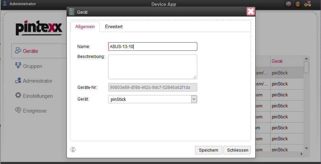Click the device table's vertical scrollbar thumb
Image resolution: width=321 pixels, height=164 pixels.
point(307,67)
